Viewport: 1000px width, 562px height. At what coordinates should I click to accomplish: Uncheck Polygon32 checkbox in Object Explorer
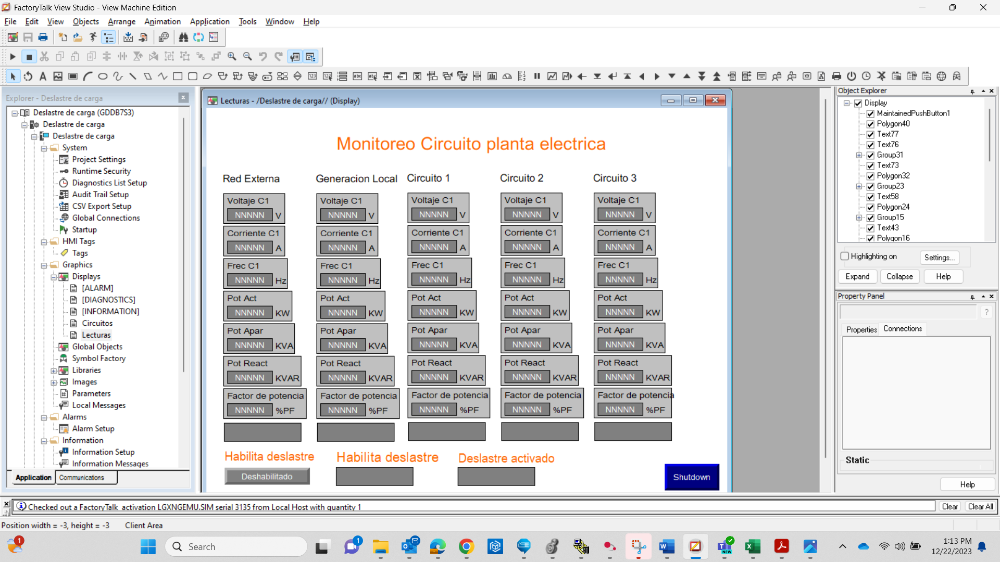tap(870, 176)
